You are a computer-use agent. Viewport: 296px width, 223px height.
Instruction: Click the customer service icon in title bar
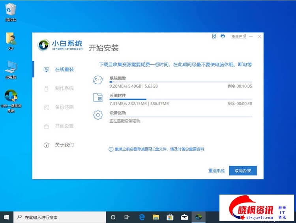tap(223, 36)
